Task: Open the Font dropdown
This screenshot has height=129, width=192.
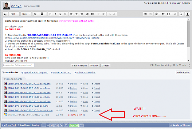Action: click(x=14, y=14)
